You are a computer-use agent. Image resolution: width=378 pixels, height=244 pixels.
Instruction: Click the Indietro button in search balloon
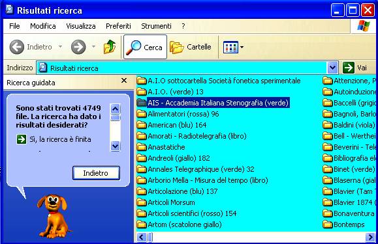(96, 173)
